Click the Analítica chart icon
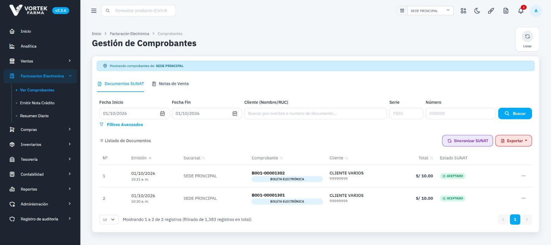Viewport: 551px width, 245px height. click(x=12, y=46)
